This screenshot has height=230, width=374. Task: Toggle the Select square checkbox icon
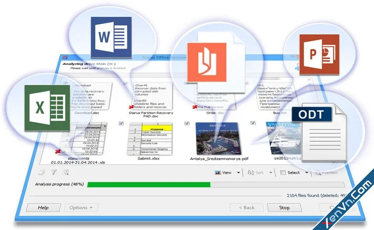click(283, 172)
